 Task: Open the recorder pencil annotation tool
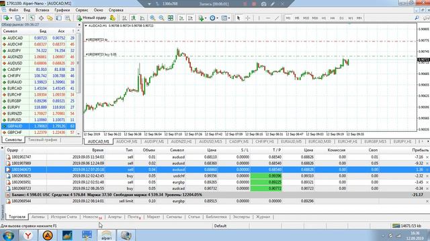click(273, 4)
